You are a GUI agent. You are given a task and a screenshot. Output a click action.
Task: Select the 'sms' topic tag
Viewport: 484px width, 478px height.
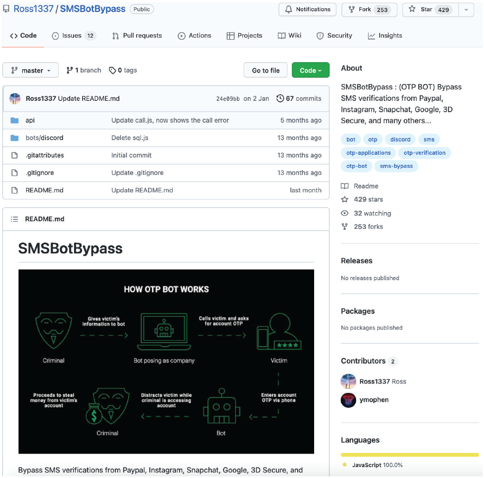tap(429, 140)
